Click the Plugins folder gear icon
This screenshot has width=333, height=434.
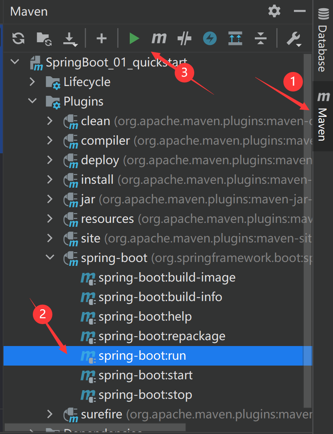53,102
